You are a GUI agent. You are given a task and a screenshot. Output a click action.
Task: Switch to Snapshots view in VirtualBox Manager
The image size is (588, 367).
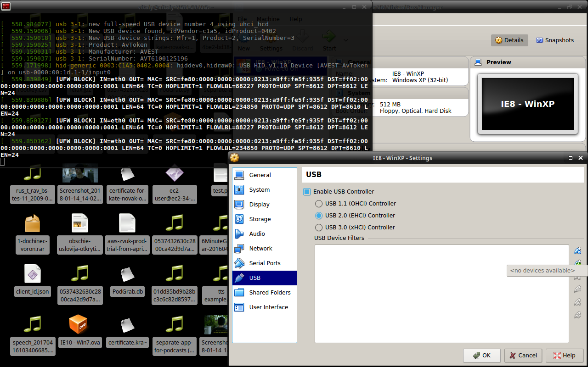(x=555, y=40)
